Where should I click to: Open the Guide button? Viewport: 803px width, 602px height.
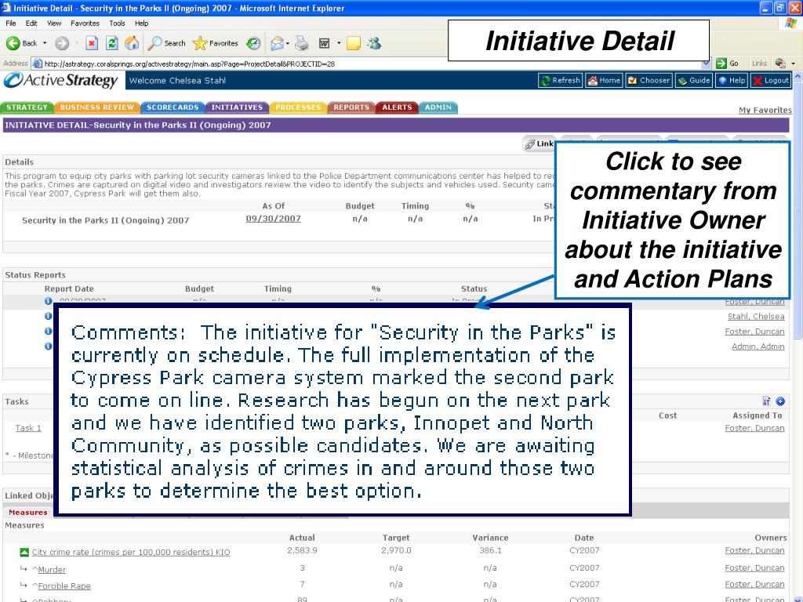(694, 81)
